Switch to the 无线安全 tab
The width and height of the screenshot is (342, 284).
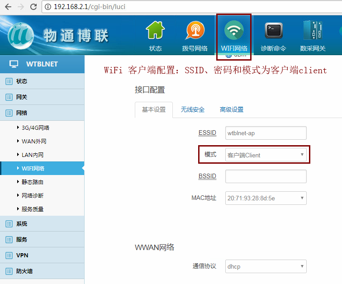pos(193,109)
